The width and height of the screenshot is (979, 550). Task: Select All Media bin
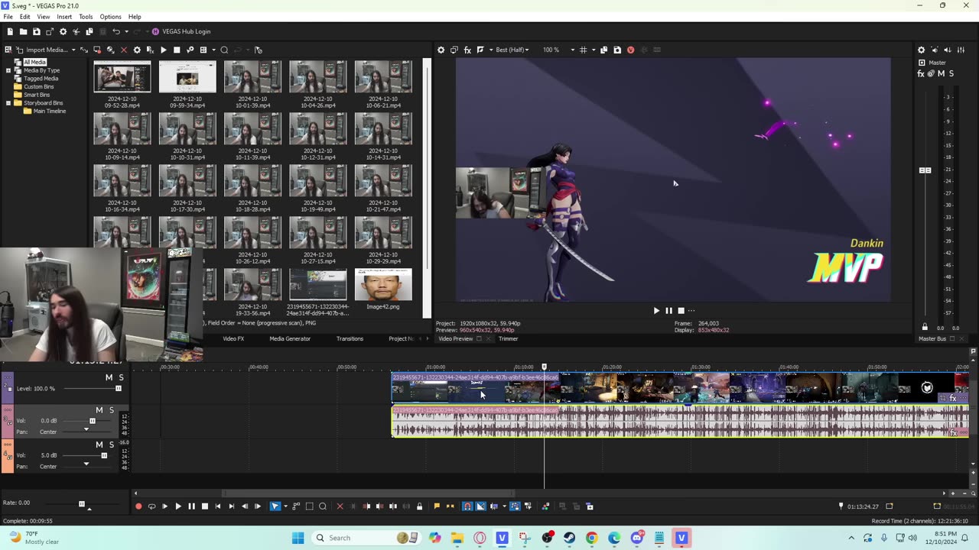(34, 62)
